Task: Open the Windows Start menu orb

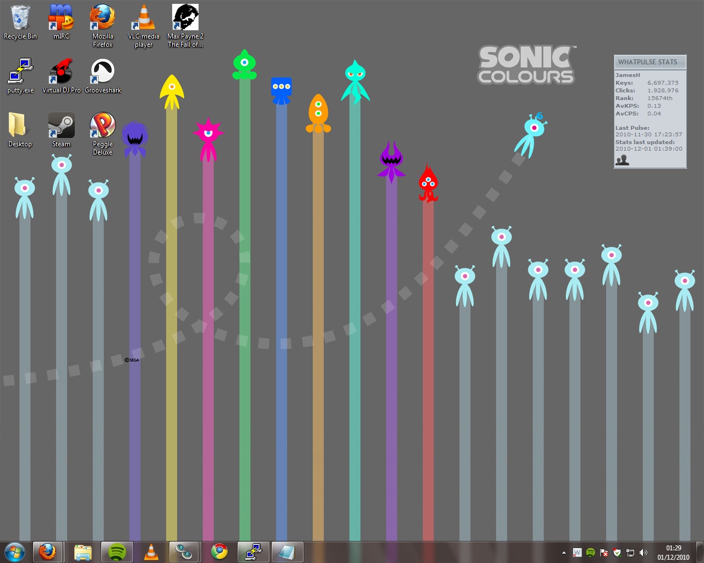Action: (x=14, y=551)
